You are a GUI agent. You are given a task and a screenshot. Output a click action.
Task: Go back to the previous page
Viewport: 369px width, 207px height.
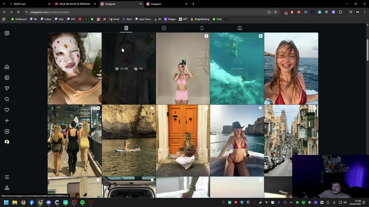click(4, 12)
